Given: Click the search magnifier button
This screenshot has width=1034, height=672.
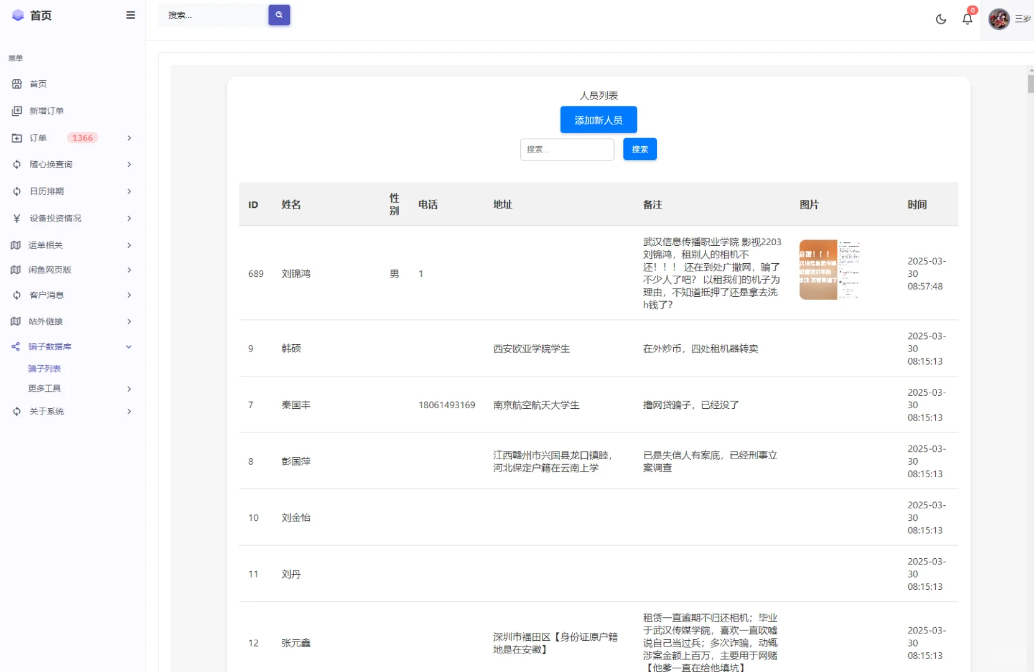Looking at the screenshot, I should pyautogui.click(x=279, y=15).
